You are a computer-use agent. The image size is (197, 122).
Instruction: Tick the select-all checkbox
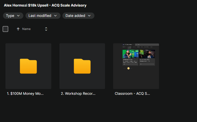pos(5,29)
